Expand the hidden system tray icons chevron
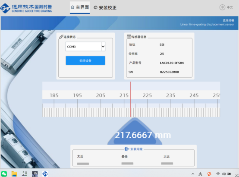Image resolution: width=239 pixels, height=177 pixels. point(193,174)
